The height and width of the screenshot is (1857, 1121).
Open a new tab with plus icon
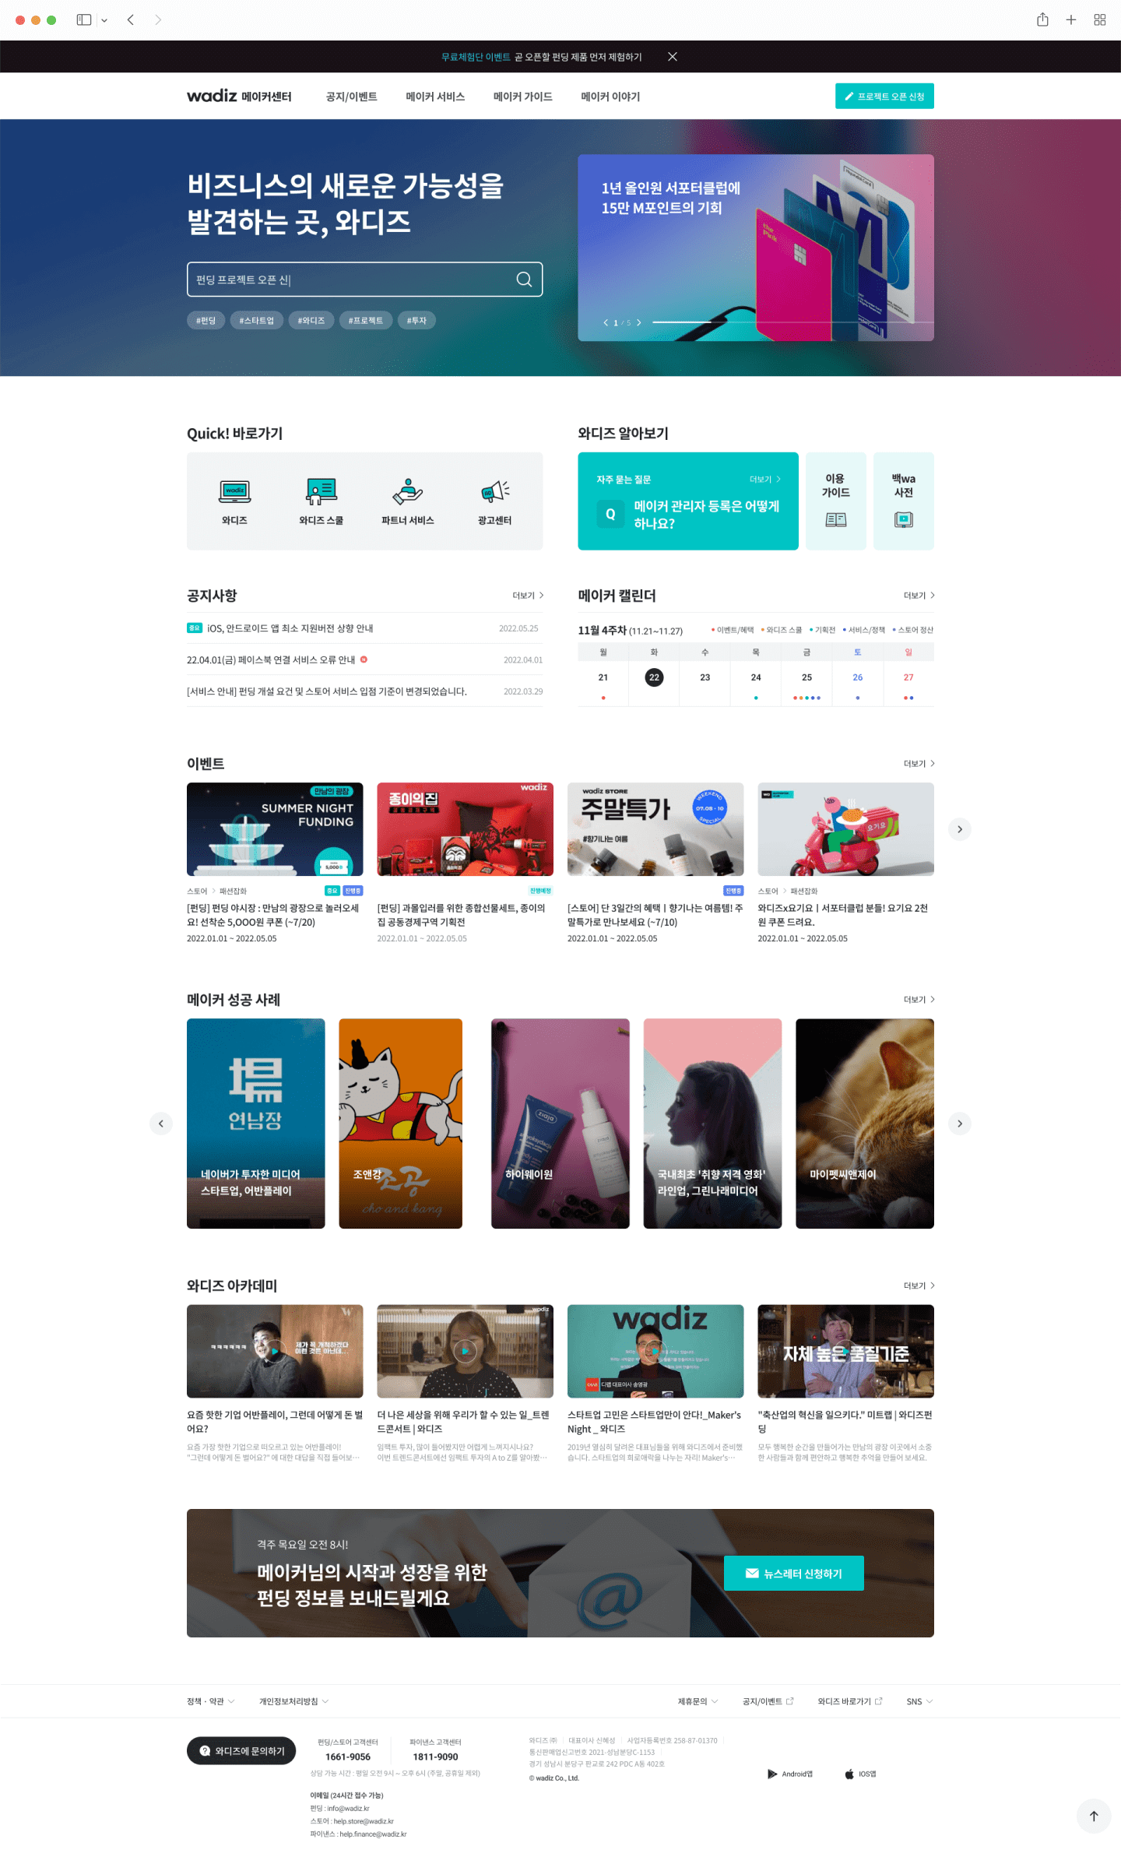pos(1071,19)
